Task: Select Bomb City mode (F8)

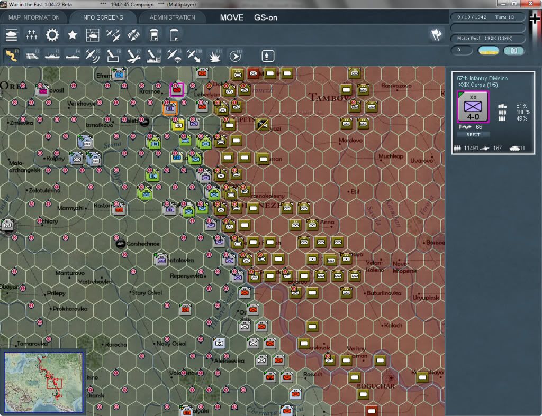Action: click(x=154, y=56)
